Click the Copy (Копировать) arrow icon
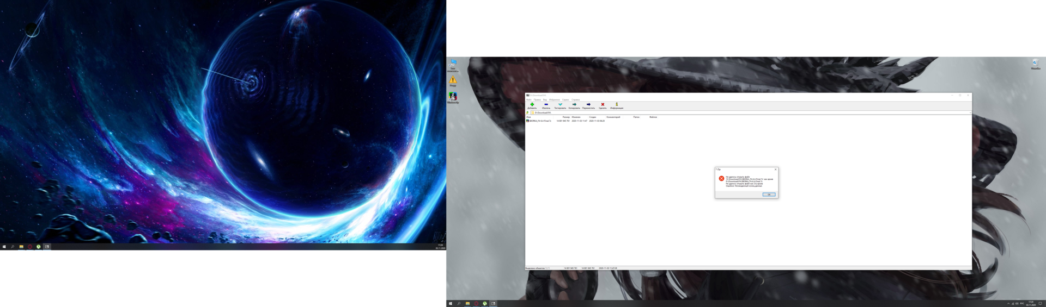The image size is (1046, 307). pos(574,105)
